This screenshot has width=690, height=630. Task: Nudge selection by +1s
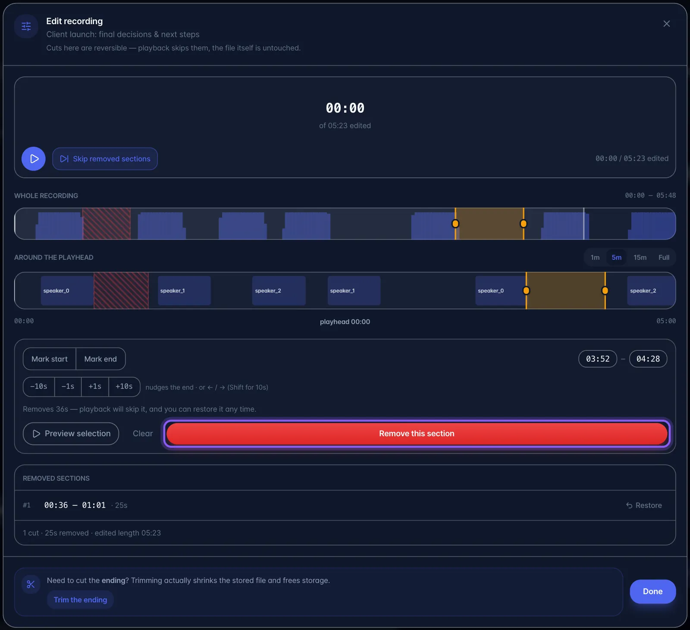click(x=95, y=387)
